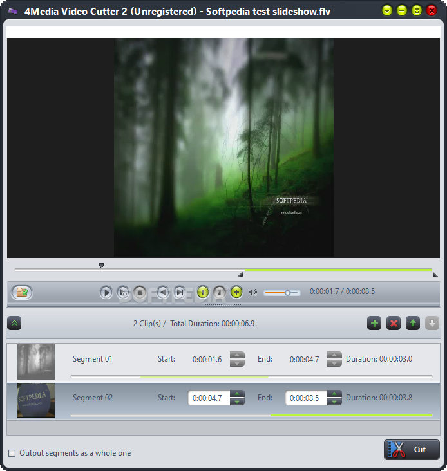Click the video preview area

tap(223, 148)
